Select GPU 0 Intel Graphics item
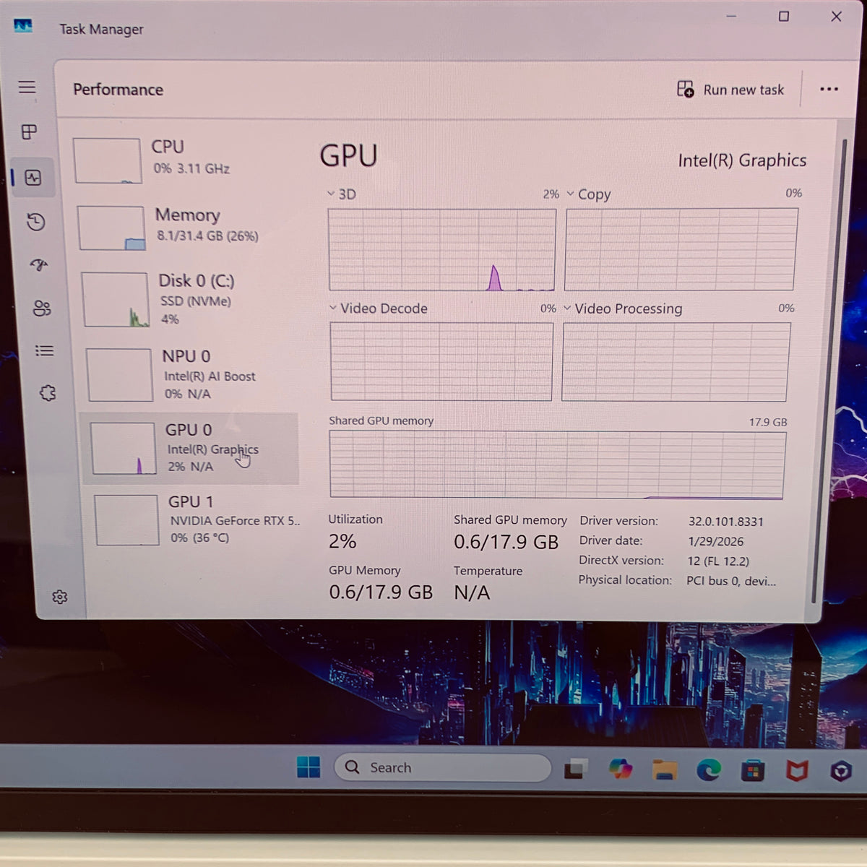Screen dimensions: 867x867 pyautogui.click(x=190, y=448)
